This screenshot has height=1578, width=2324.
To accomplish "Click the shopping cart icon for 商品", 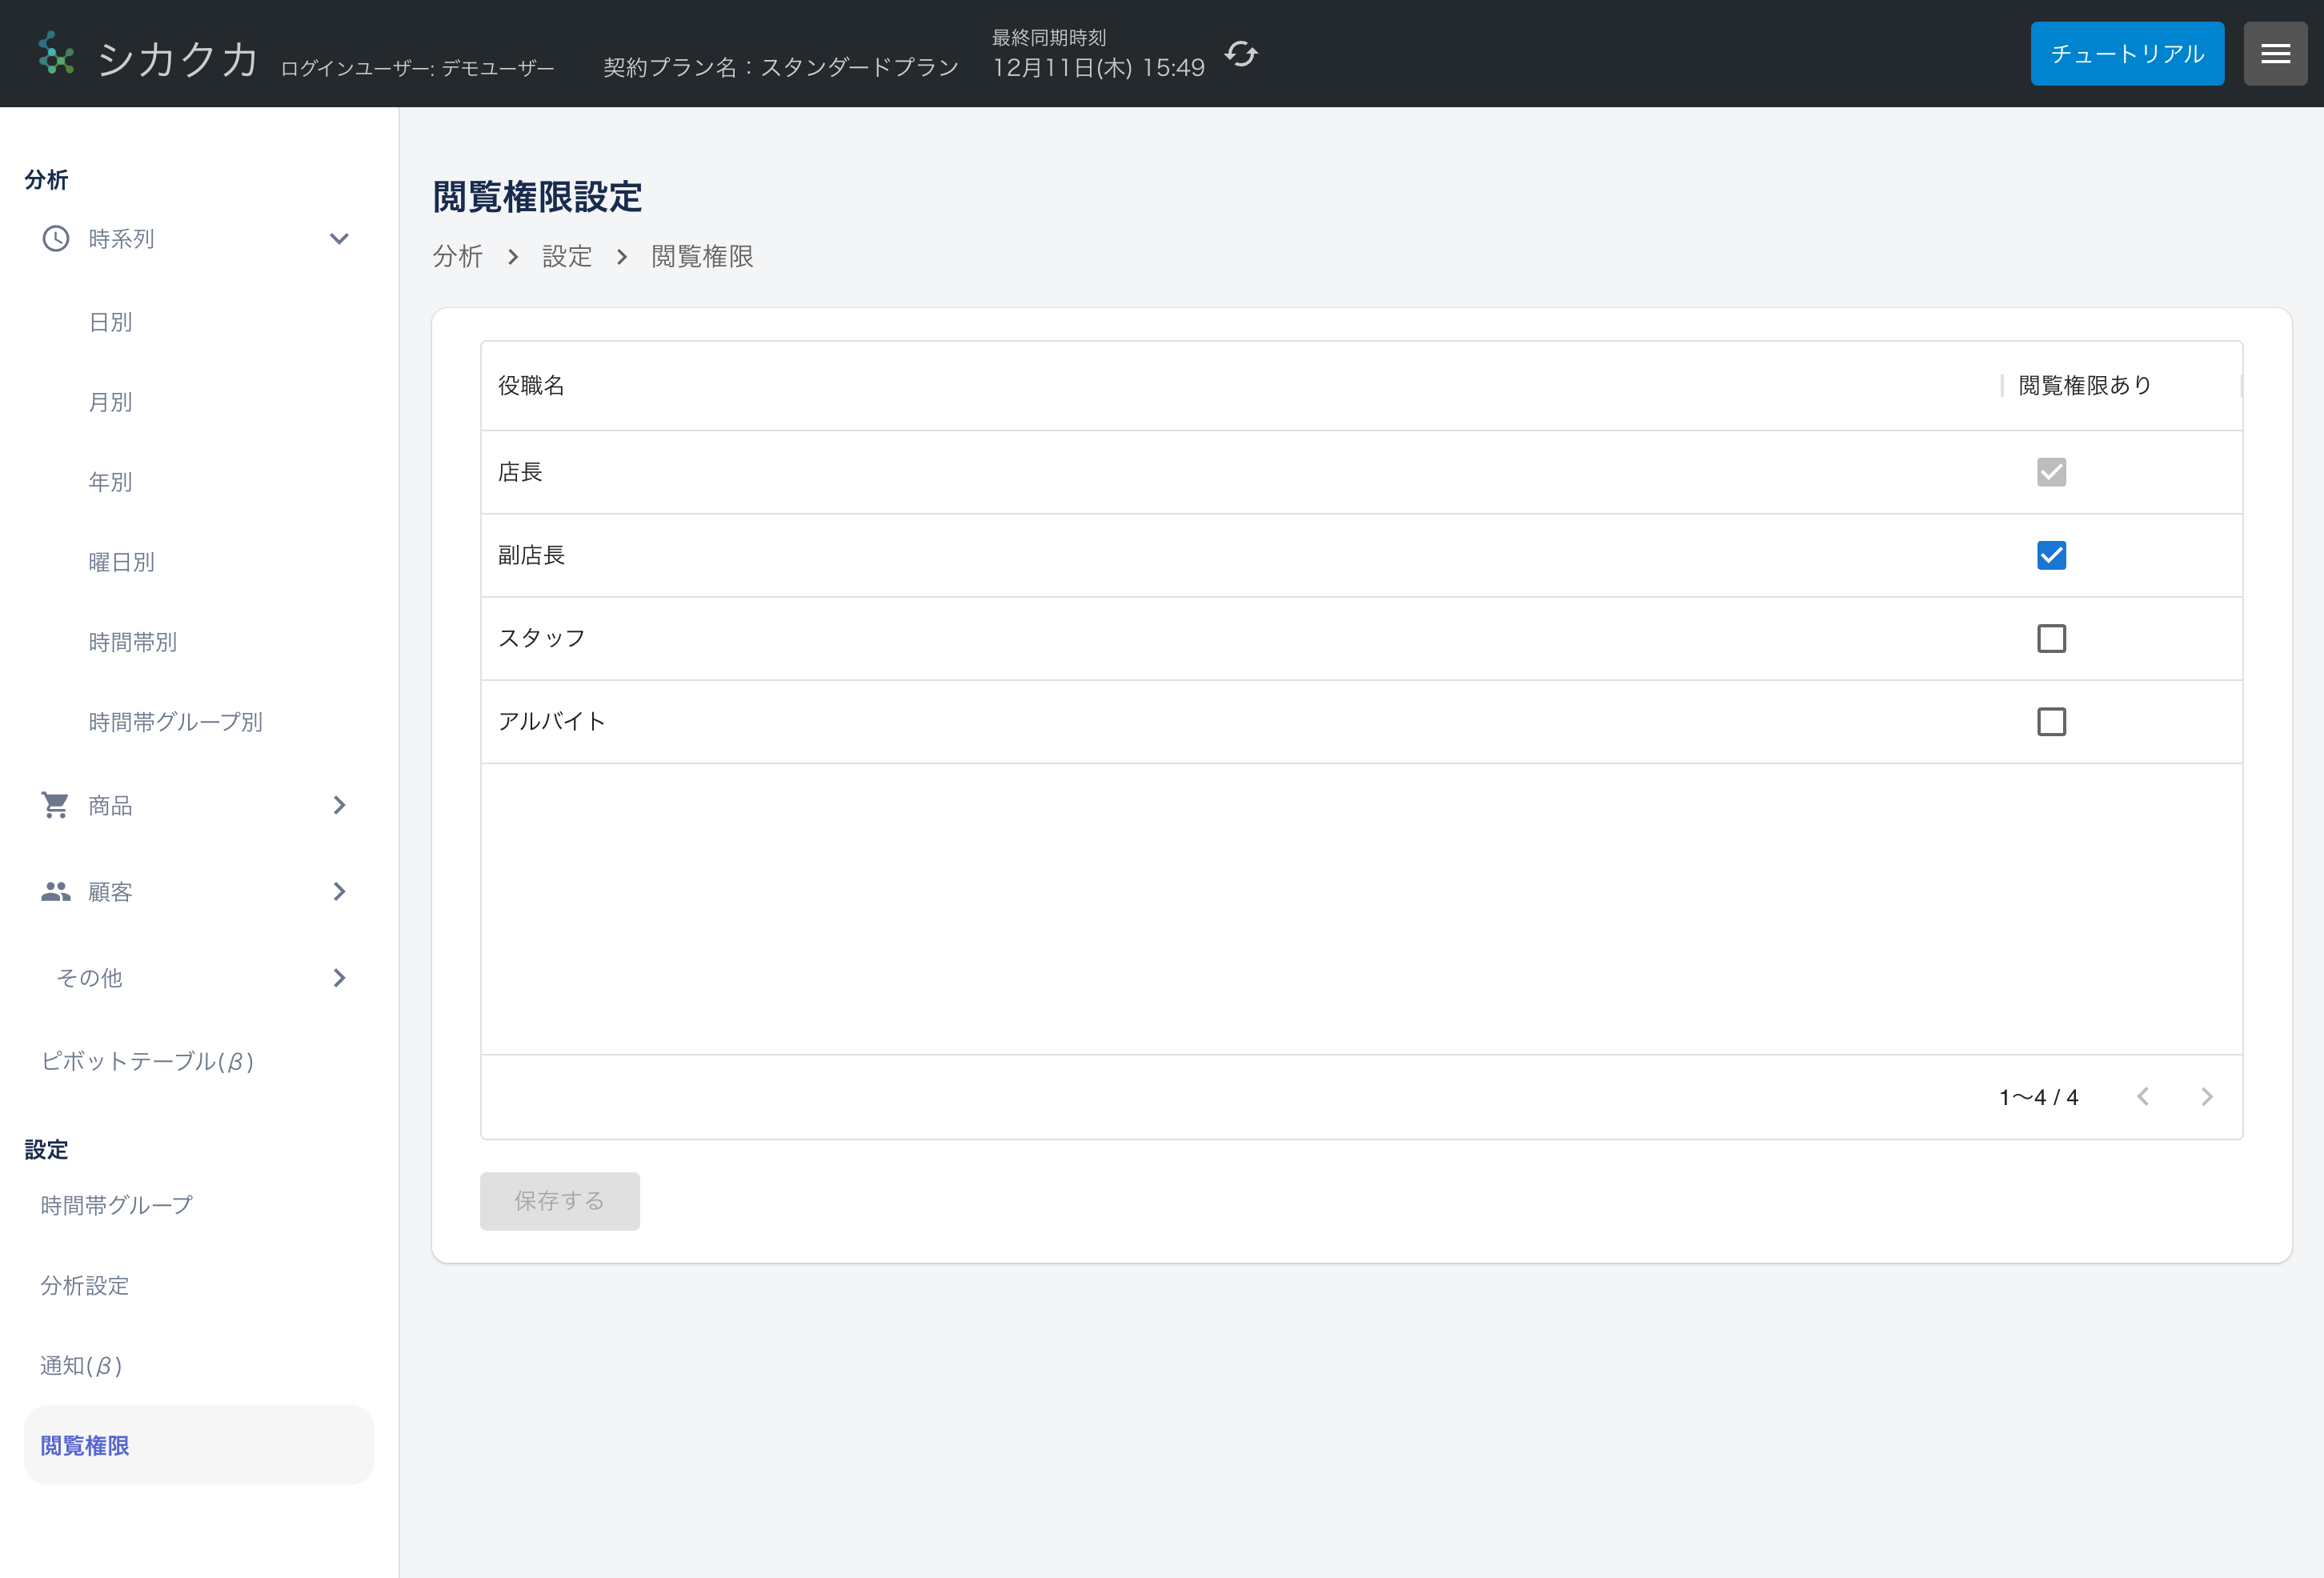I will click(55, 805).
